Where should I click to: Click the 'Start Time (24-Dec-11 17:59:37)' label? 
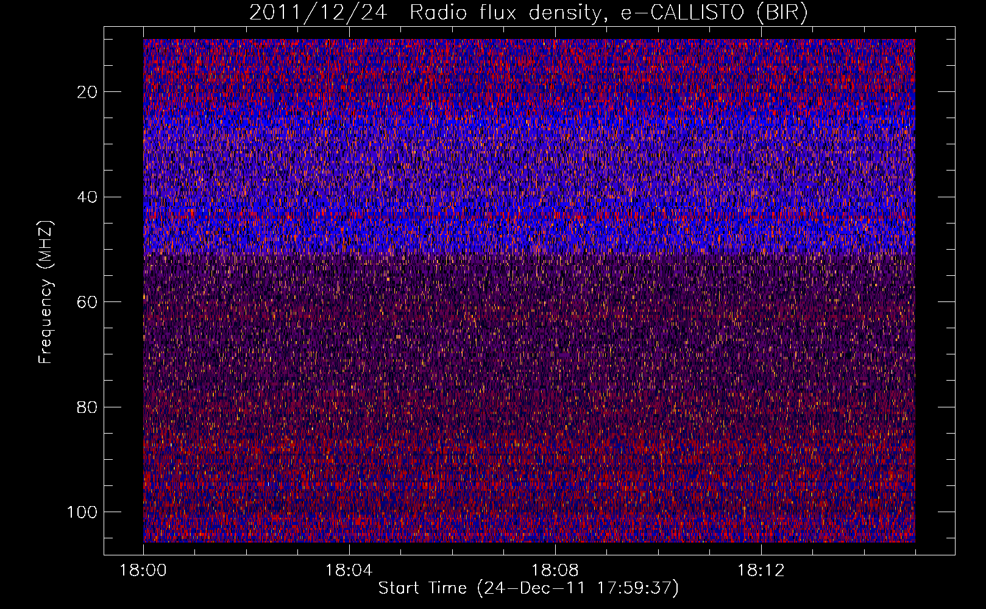point(528,588)
